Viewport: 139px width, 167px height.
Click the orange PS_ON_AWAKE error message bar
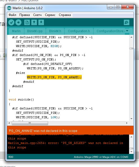pyautogui.click(x=70, y=131)
